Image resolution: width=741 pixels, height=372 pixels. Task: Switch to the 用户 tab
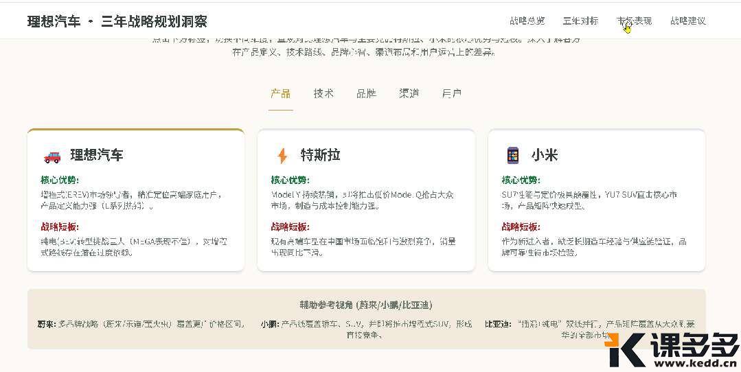click(452, 93)
